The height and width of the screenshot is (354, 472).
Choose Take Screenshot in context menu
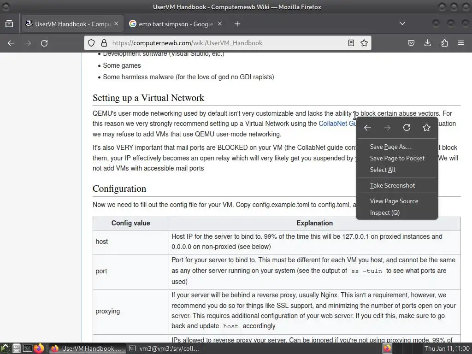coord(392,185)
